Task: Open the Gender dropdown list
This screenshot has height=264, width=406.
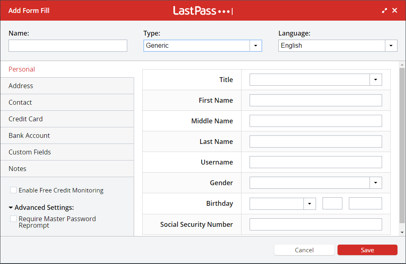Action: pyautogui.click(x=376, y=183)
